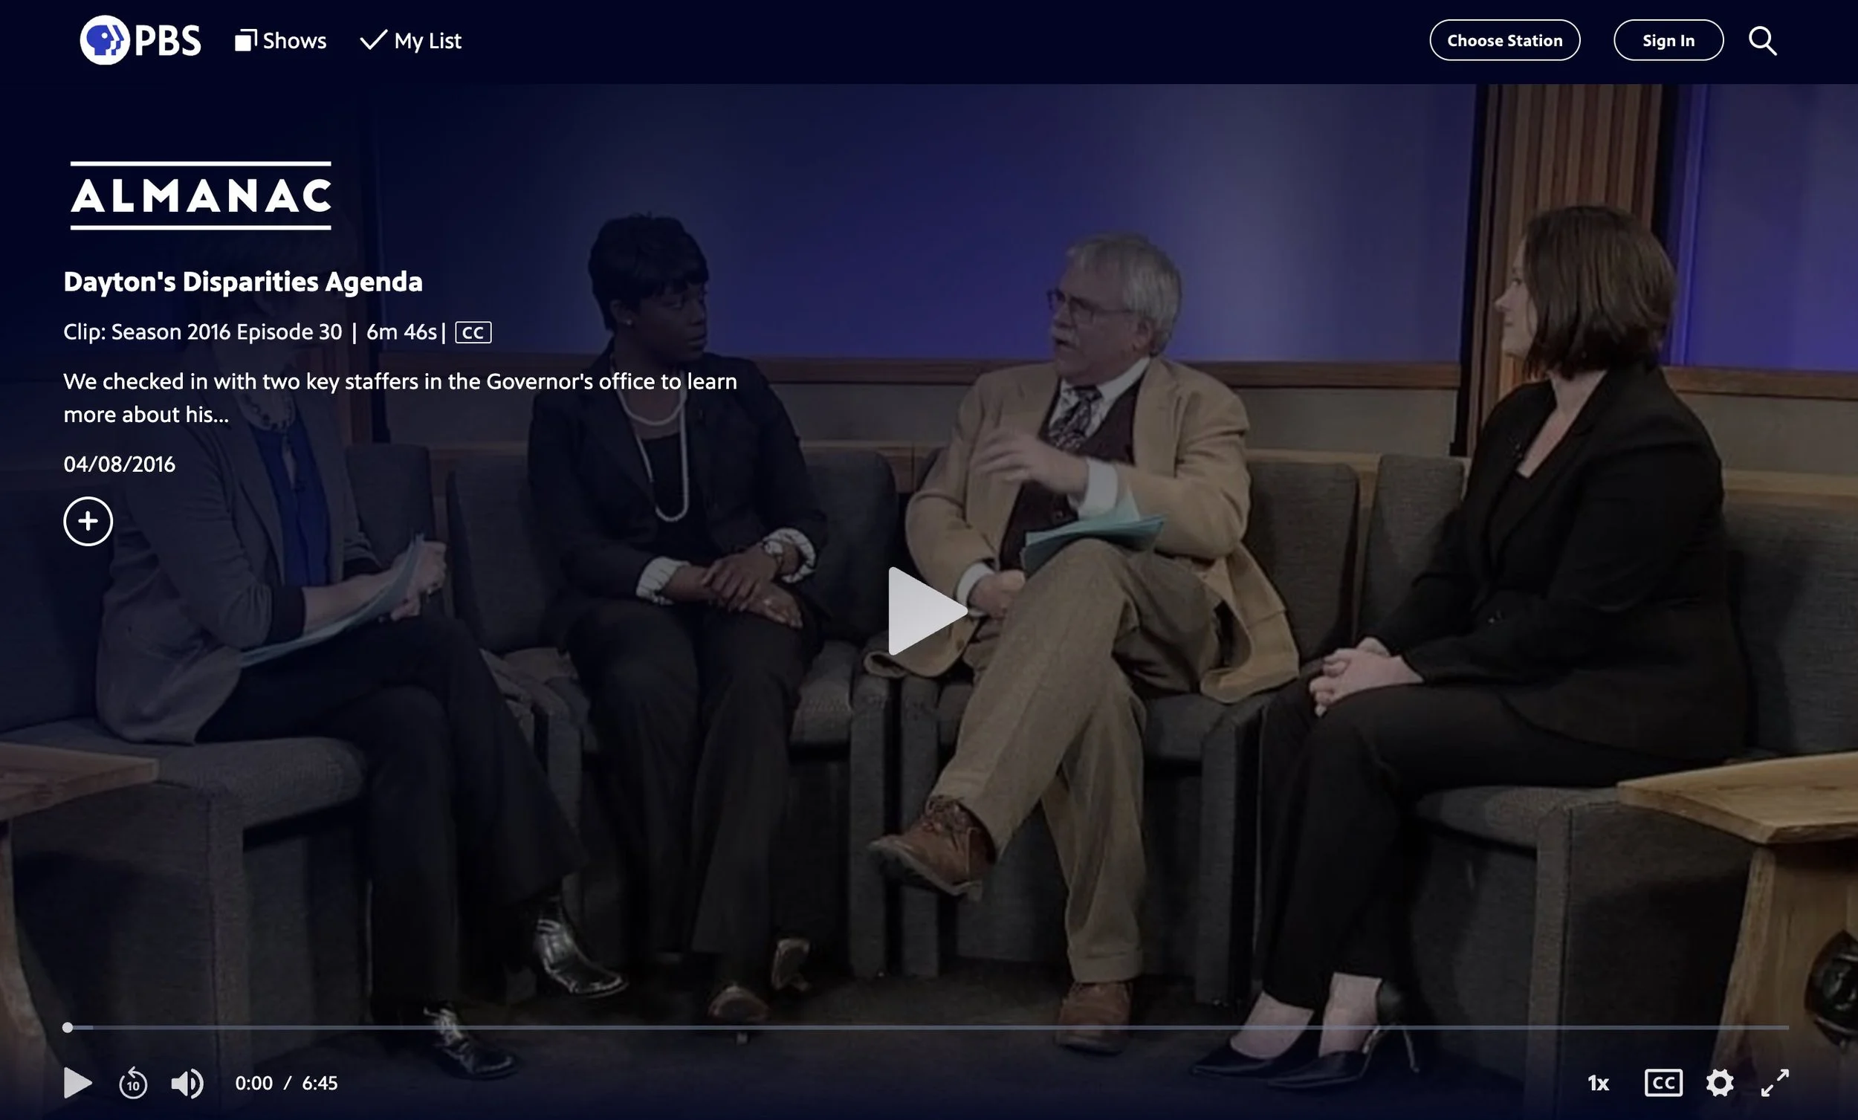Open player settings gear
Viewport: 1858px width, 1120px height.
tap(1719, 1083)
